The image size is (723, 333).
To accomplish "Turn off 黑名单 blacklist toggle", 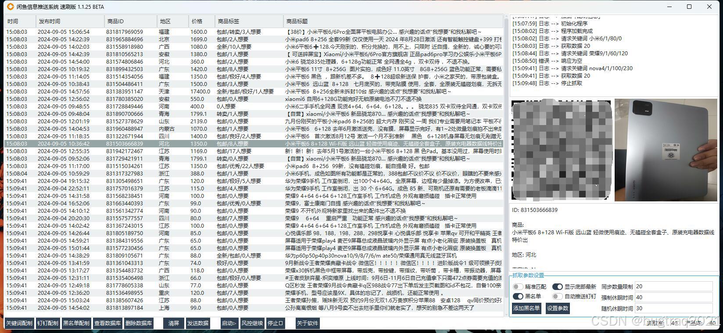I will click(518, 297).
